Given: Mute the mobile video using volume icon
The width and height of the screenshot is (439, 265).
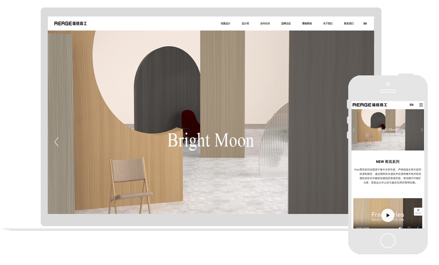Looking at the screenshot, I should (400, 228).
